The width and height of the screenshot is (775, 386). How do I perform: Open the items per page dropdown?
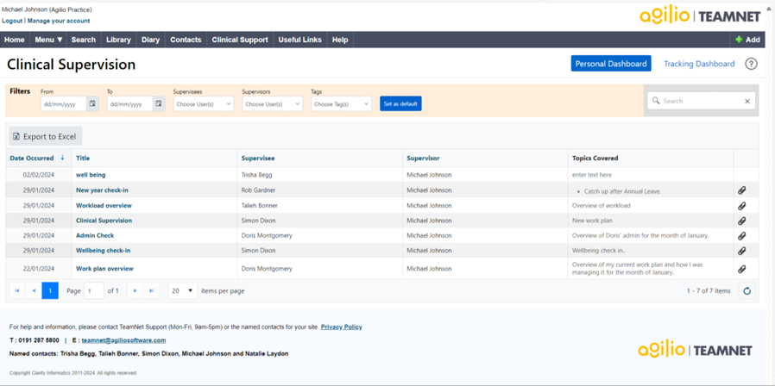point(182,290)
